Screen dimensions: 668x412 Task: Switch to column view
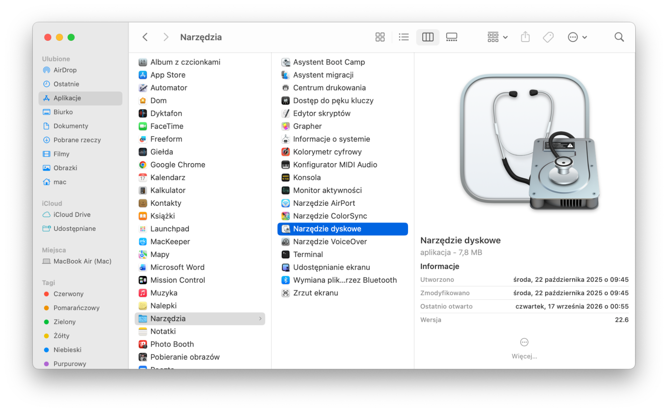(428, 37)
